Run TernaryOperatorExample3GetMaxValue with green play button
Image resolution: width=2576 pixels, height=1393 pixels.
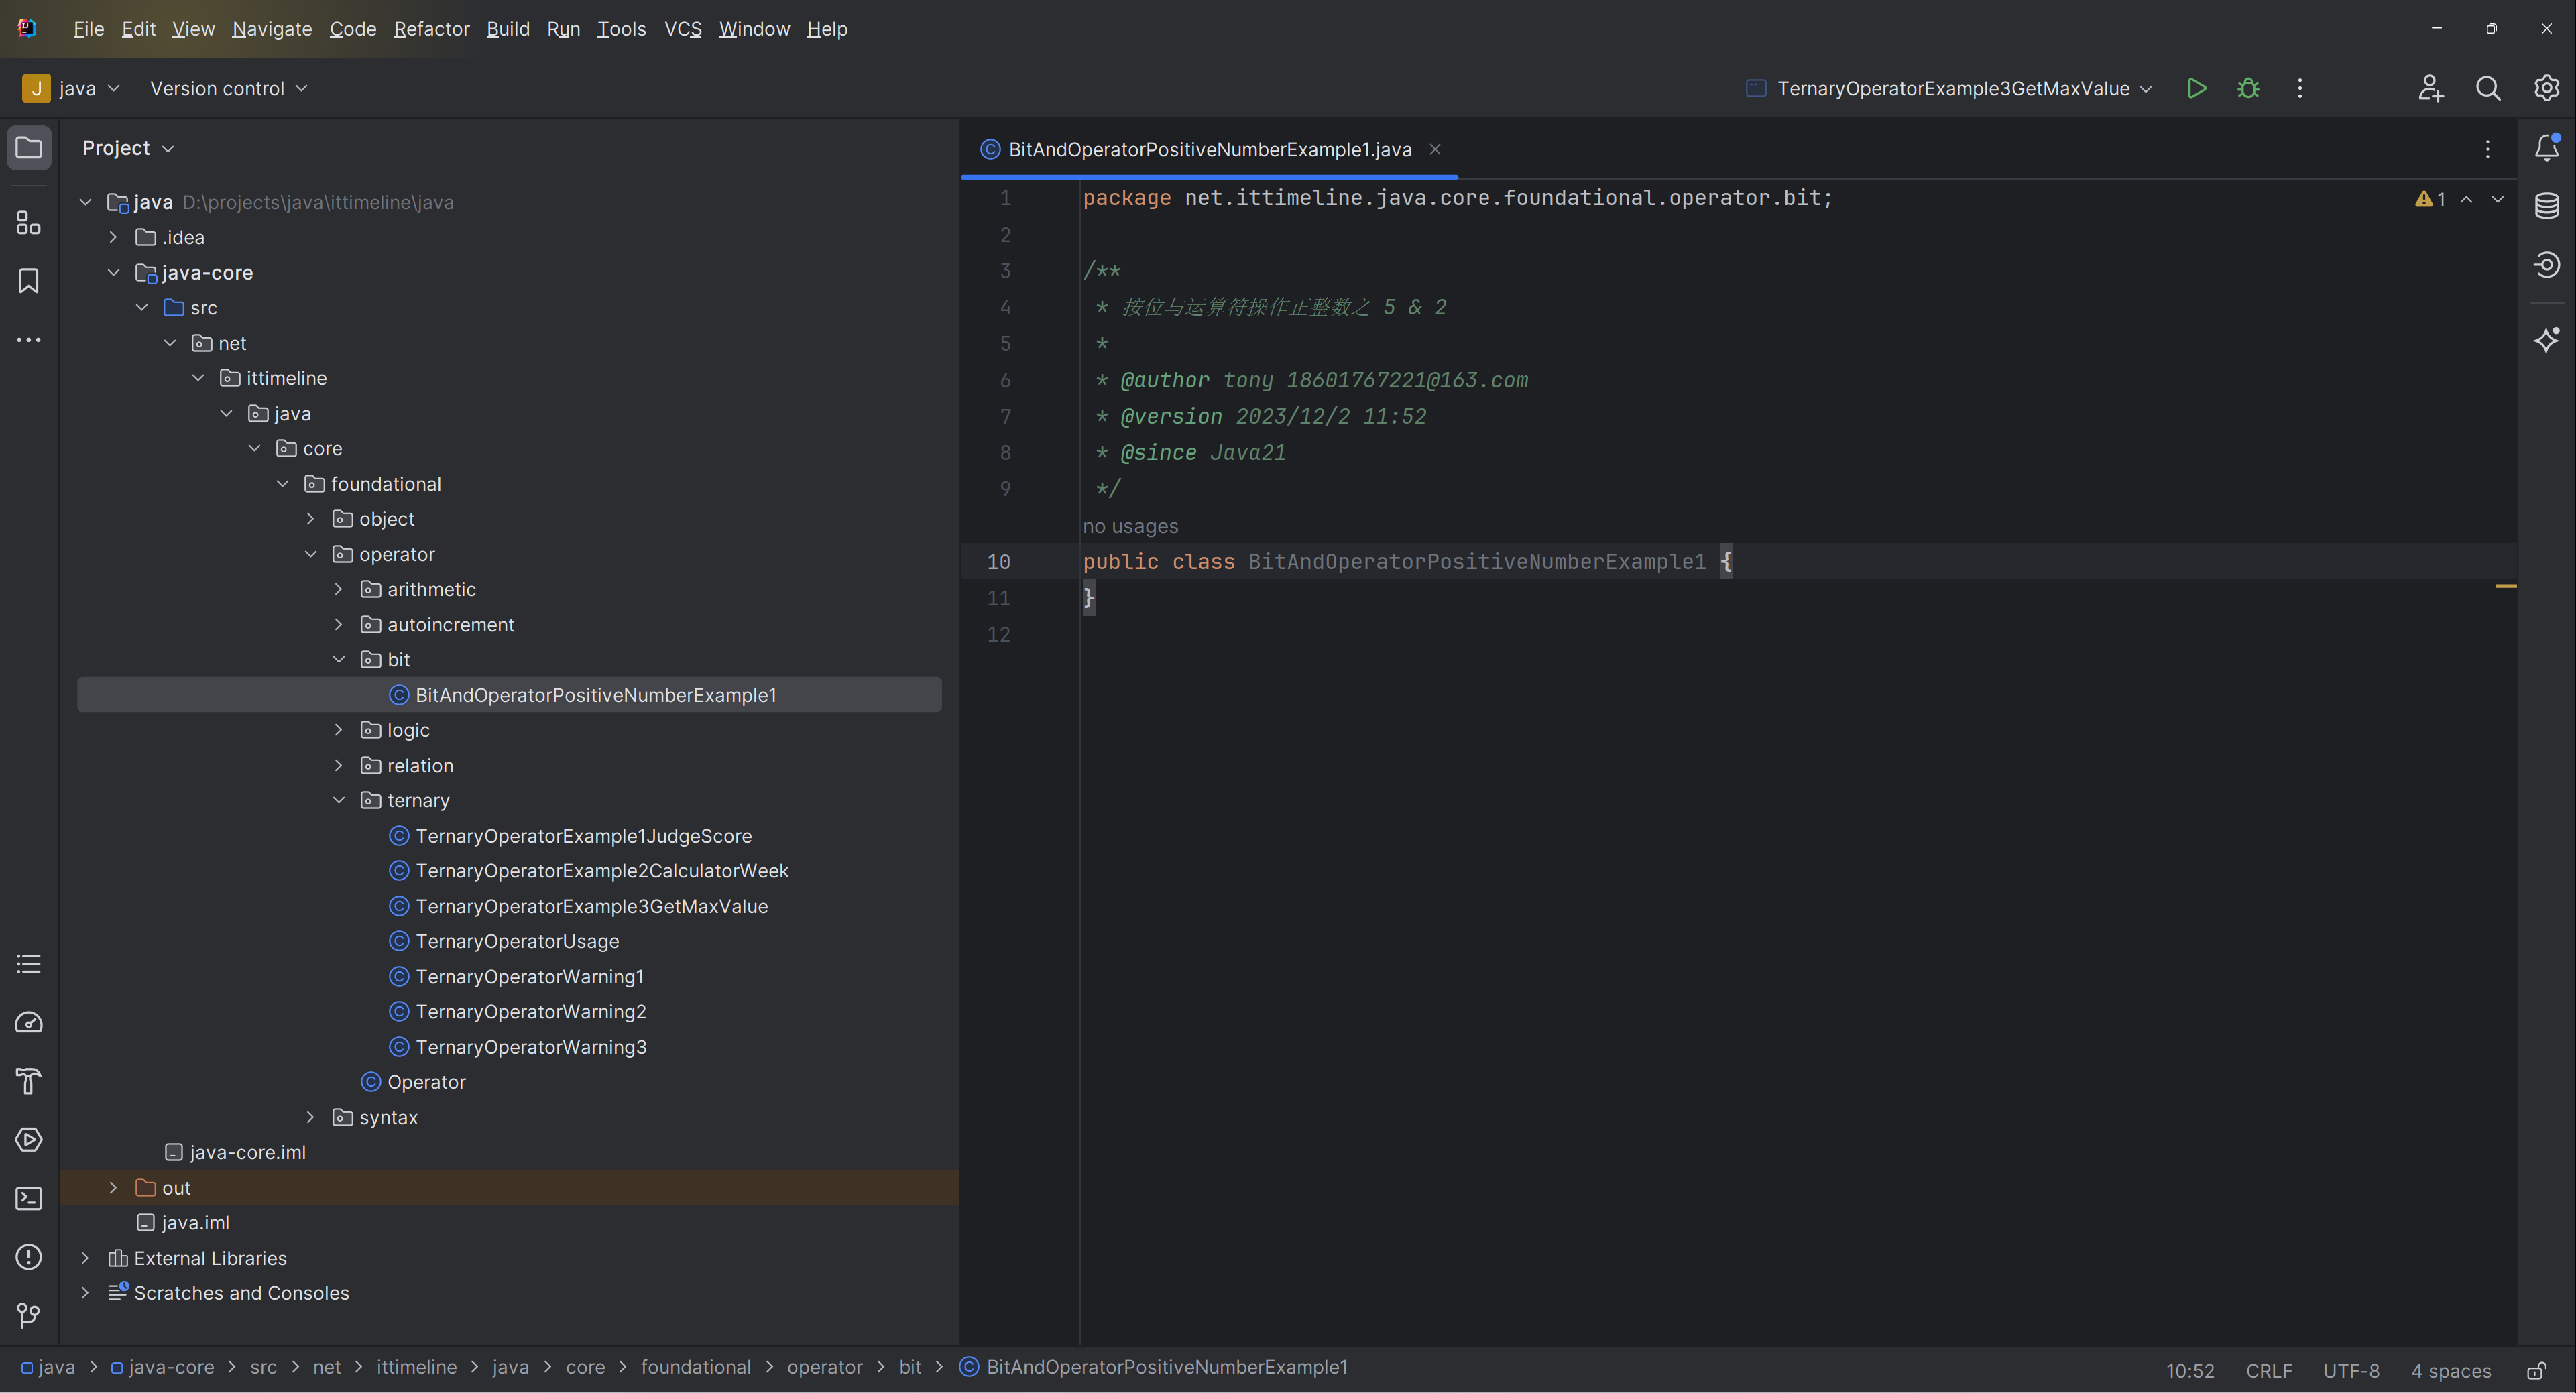point(2197,88)
